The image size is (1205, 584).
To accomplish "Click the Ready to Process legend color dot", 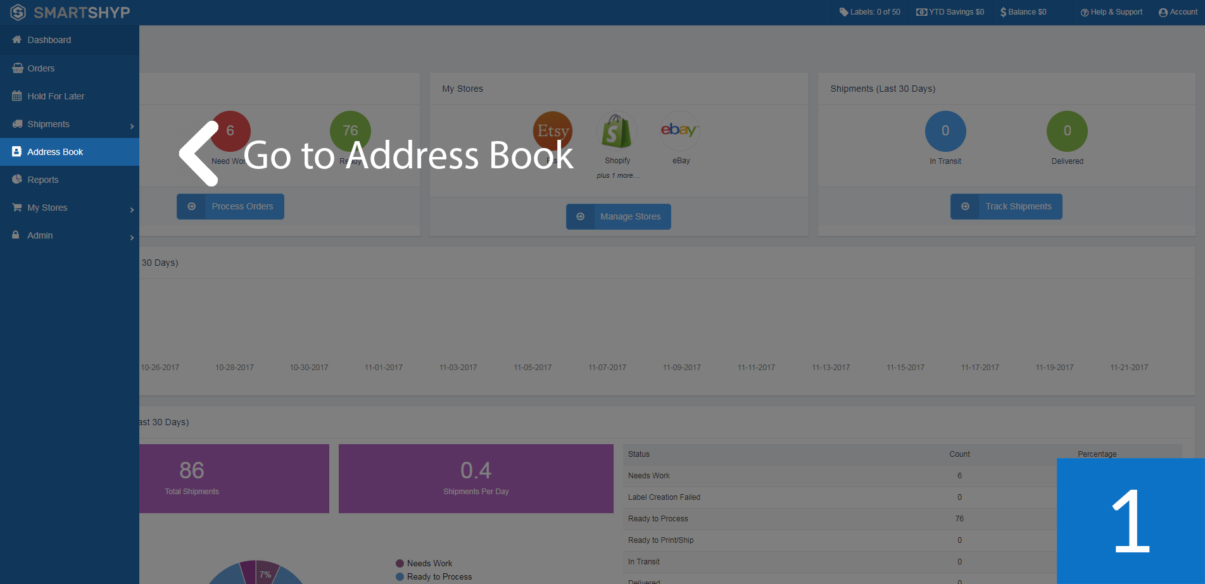I will [400, 576].
